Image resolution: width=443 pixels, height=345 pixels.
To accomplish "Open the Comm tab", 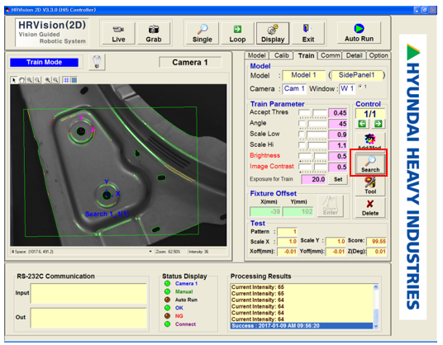I will tap(330, 55).
